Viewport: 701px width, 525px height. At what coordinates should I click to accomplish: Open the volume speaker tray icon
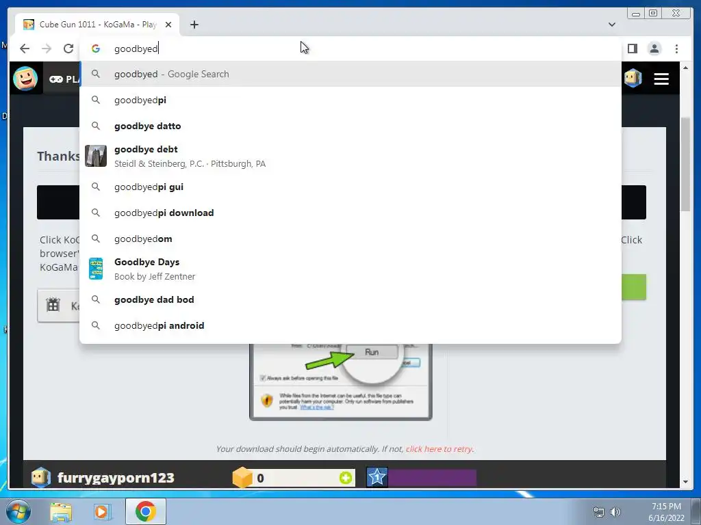click(615, 512)
